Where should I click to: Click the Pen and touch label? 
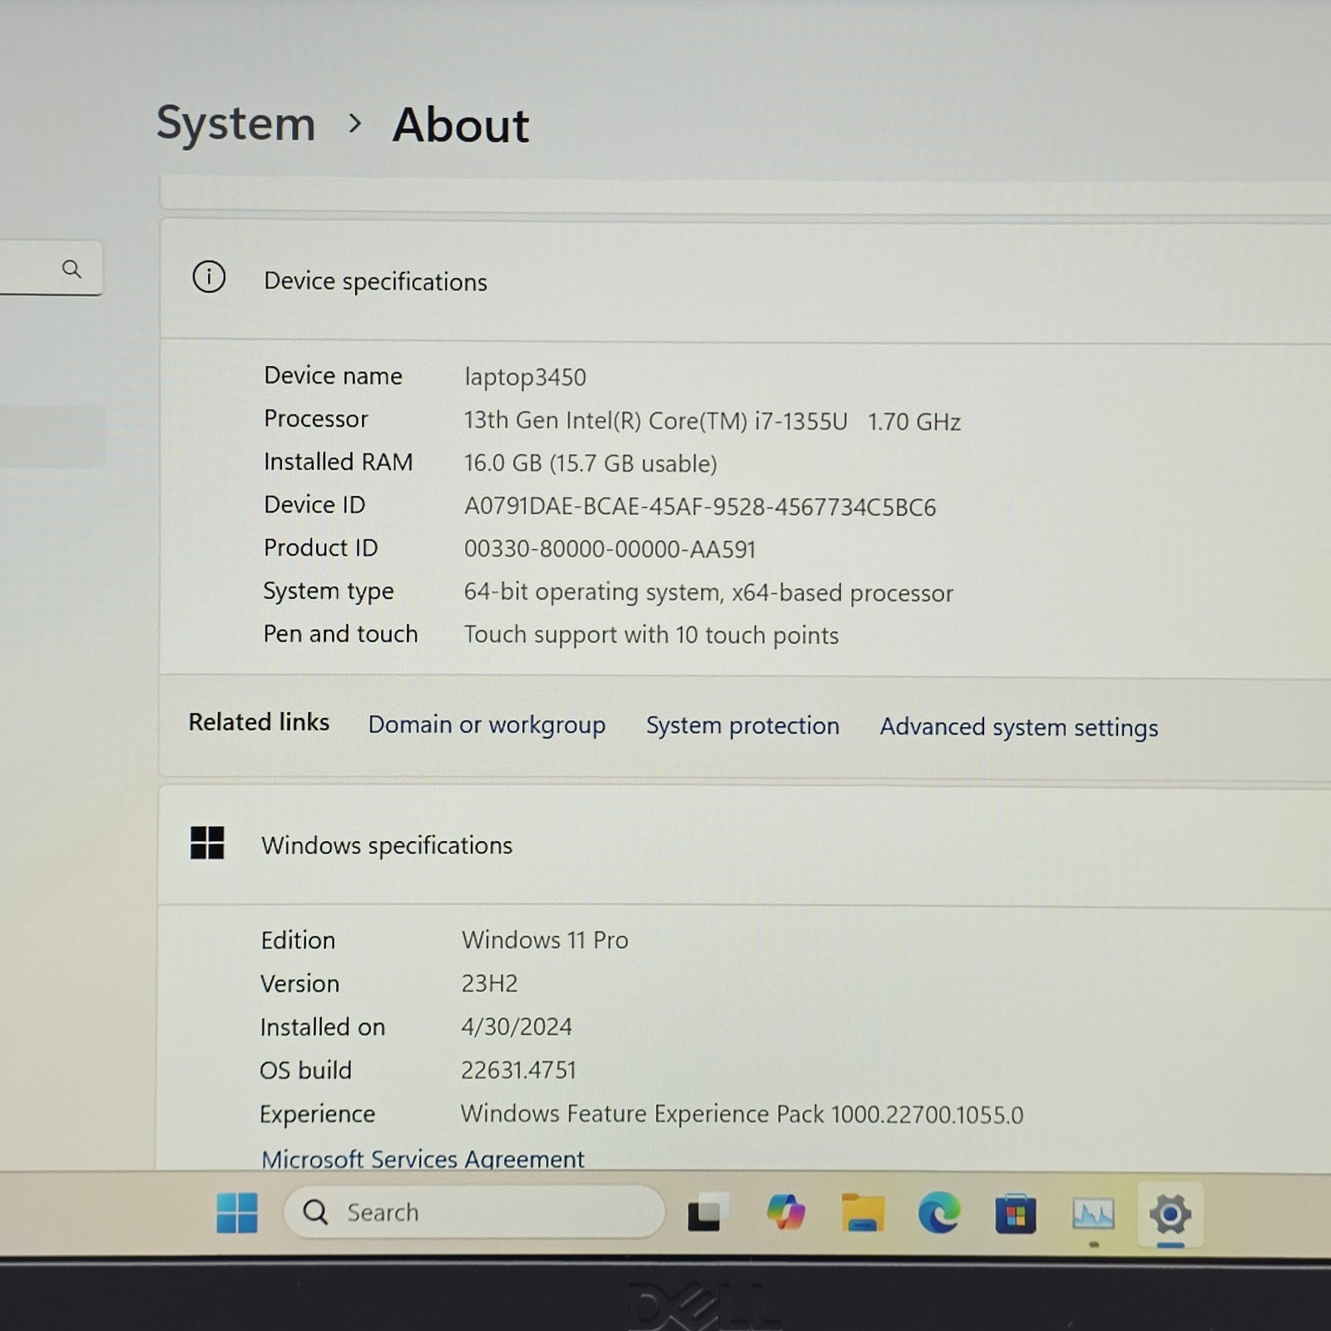(x=340, y=634)
